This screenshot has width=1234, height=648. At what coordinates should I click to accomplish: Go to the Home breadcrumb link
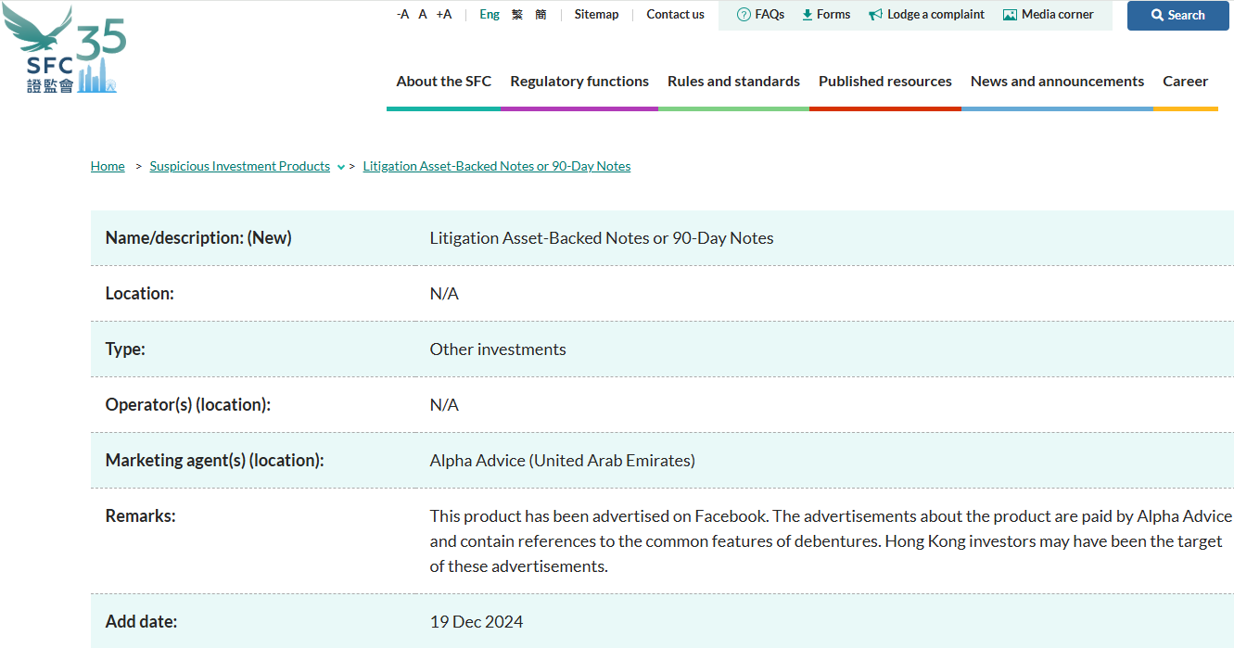click(108, 166)
